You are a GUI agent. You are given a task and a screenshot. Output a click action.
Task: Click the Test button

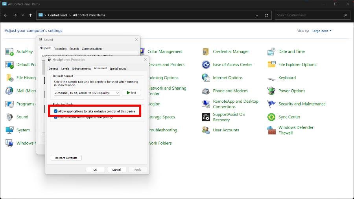click(131, 93)
